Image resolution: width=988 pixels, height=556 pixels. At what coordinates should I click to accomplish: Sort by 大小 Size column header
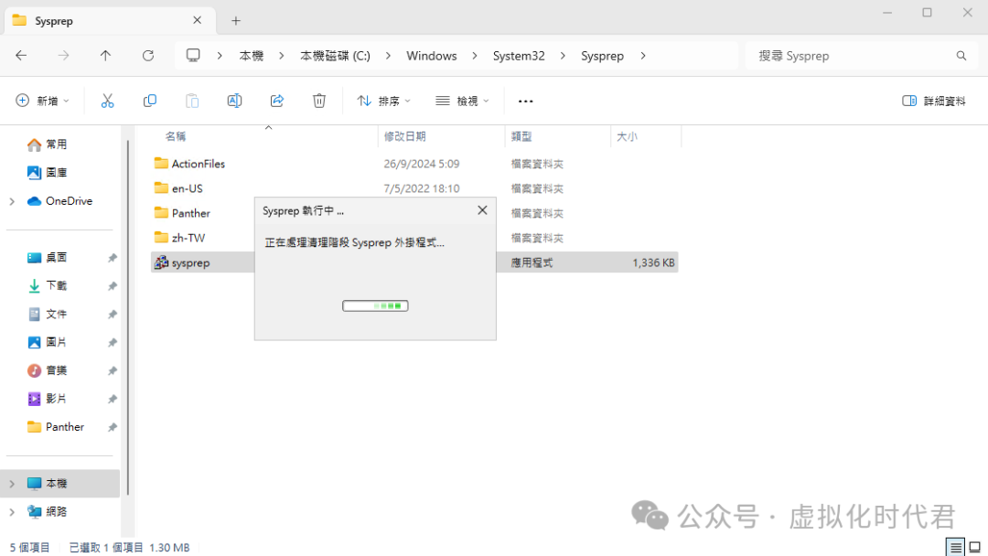click(x=627, y=136)
